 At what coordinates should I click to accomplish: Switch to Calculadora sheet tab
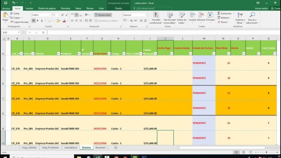coord(71,148)
